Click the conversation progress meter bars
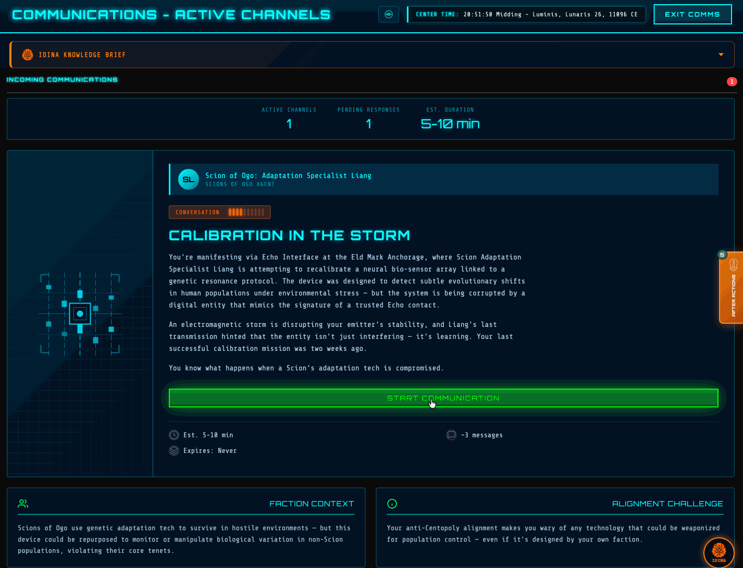Screen dimensions: 743x568 click(246, 212)
